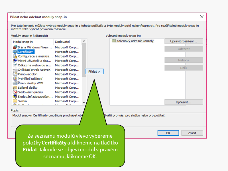Choose the Sdílené složky icon

pos(15,88)
